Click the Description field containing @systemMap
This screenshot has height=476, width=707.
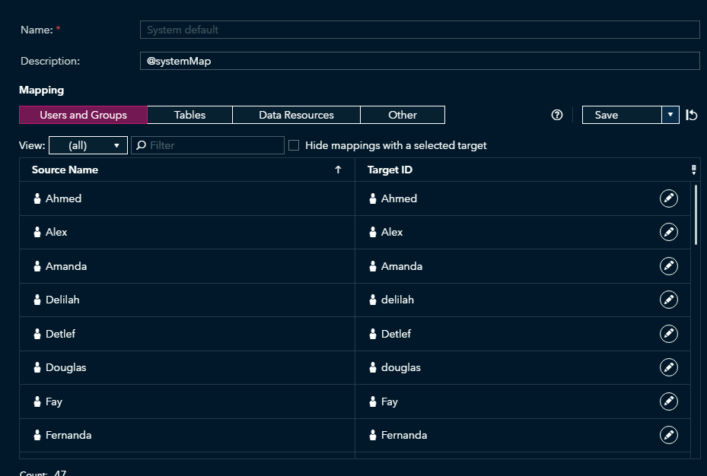tap(419, 60)
